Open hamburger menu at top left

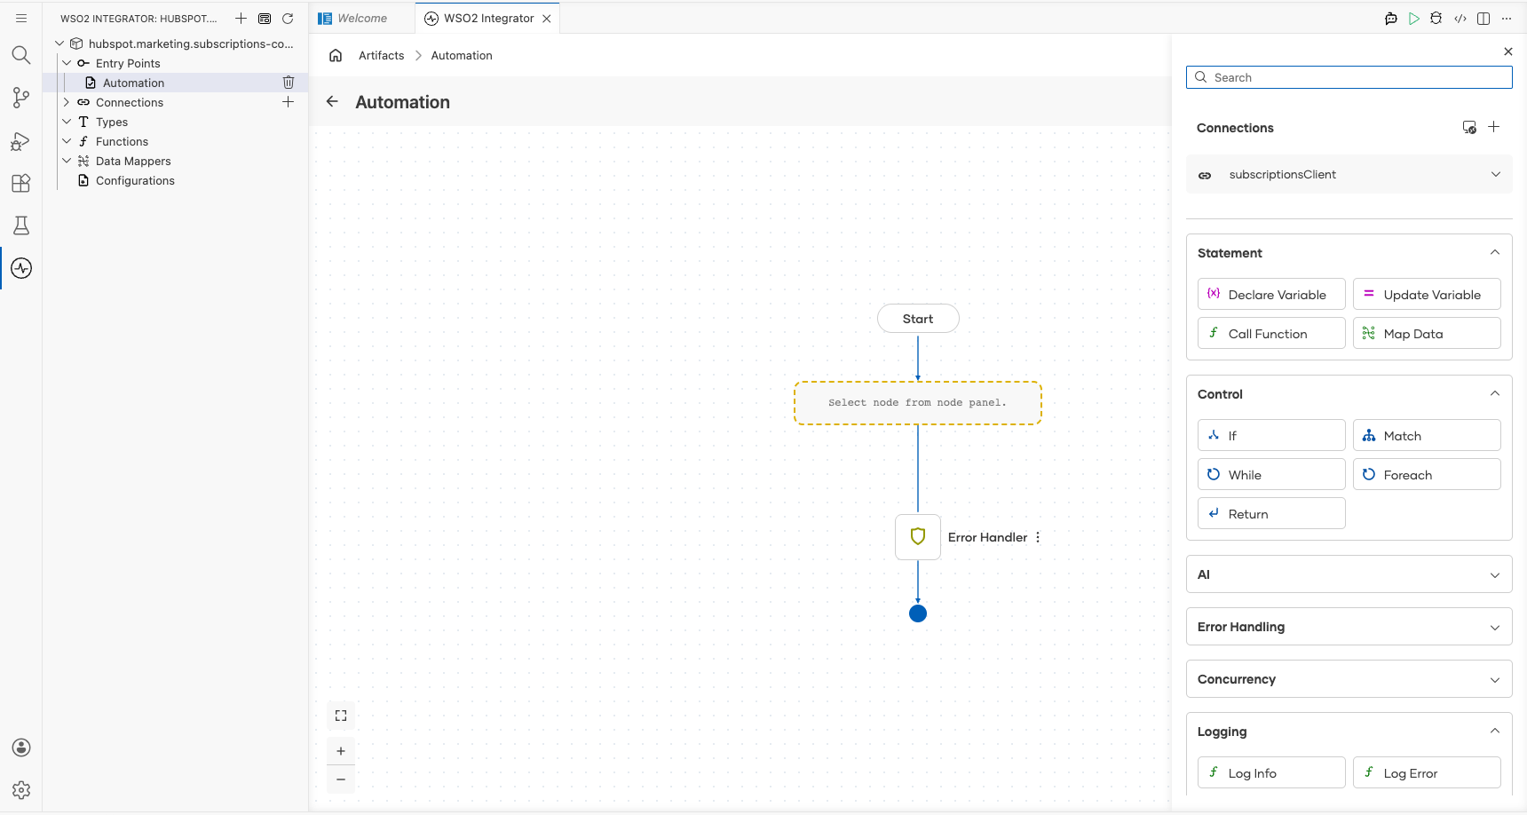(21, 18)
